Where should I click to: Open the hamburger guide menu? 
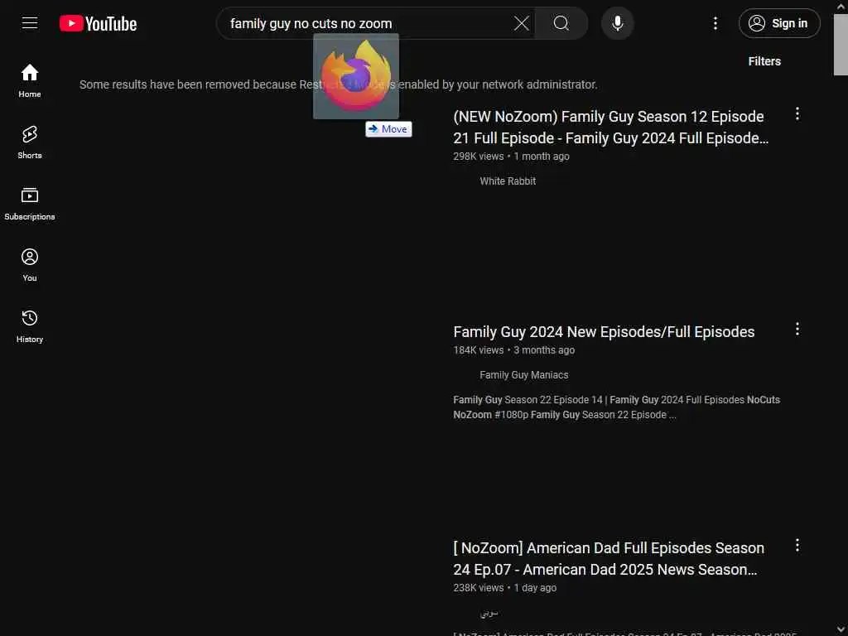(x=30, y=23)
